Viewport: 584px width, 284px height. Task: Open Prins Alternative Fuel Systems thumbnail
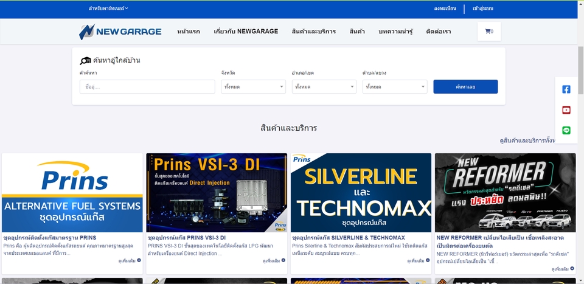(x=72, y=193)
